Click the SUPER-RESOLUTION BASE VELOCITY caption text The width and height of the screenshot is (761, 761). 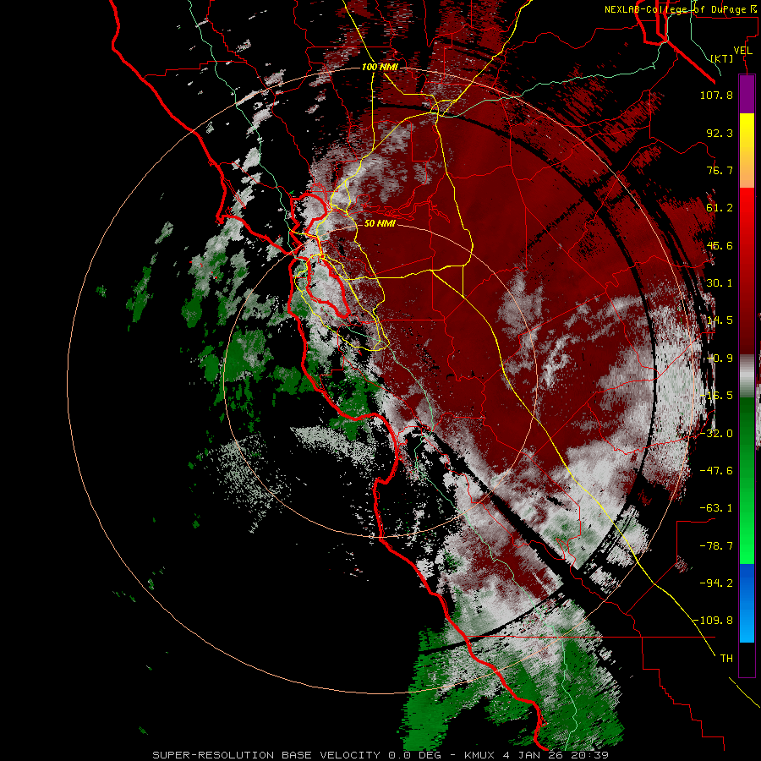click(x=266, y=755)
